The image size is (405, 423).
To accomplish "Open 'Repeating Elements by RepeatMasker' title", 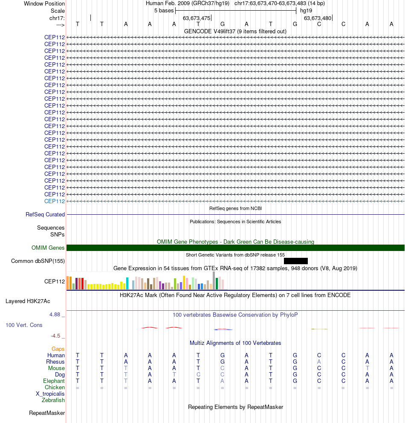I will coord(235,407).
